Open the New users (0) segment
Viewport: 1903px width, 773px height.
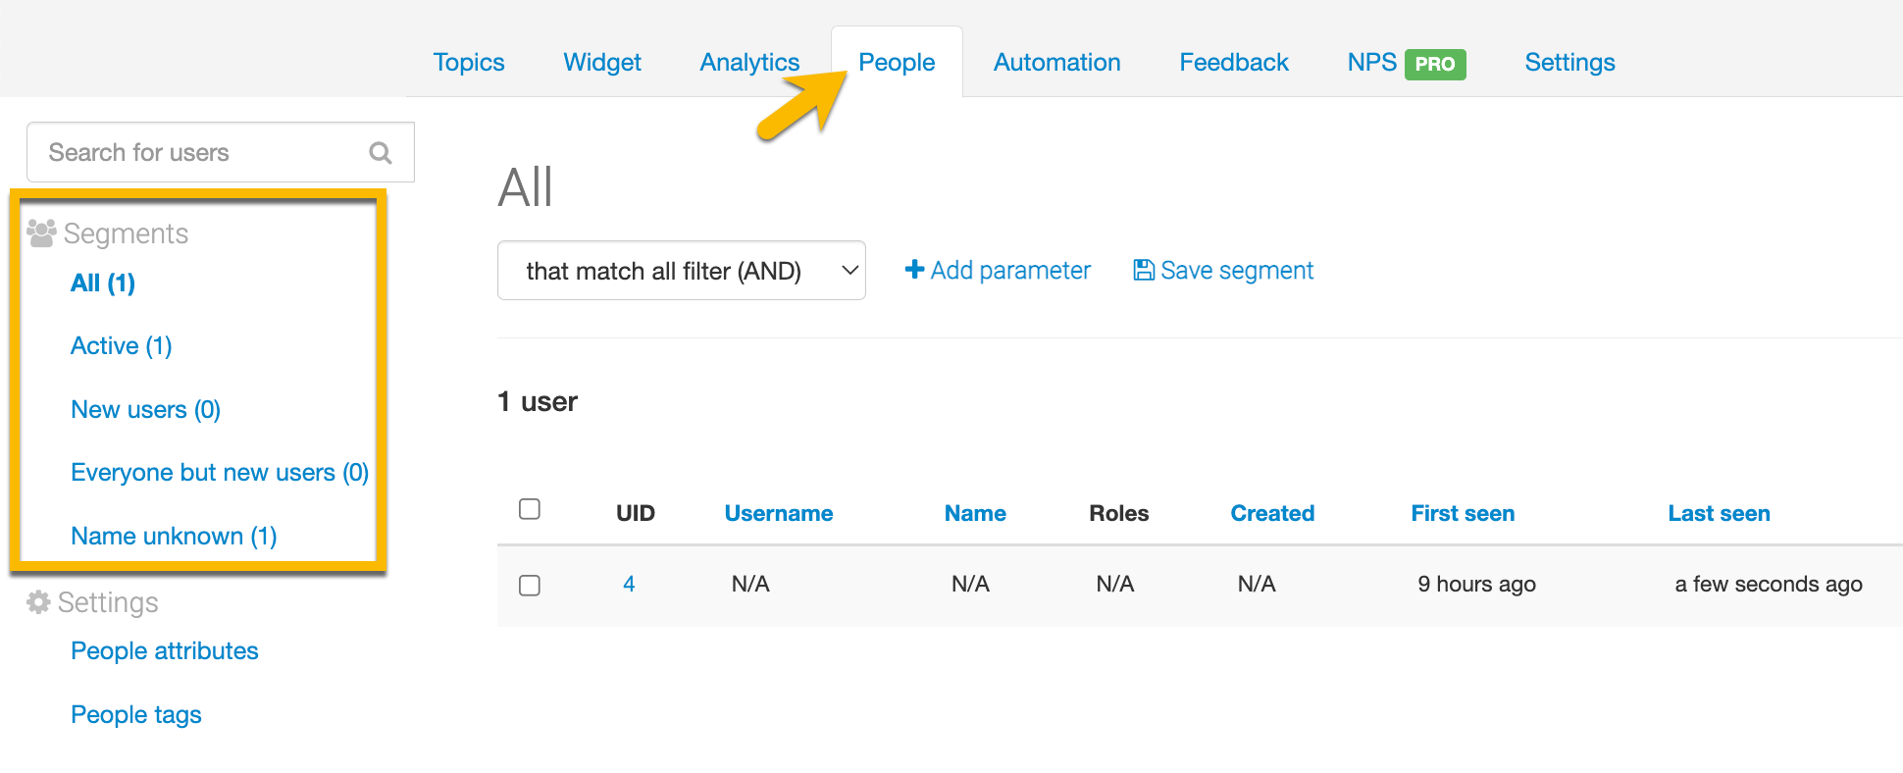[x=145, y=410]
